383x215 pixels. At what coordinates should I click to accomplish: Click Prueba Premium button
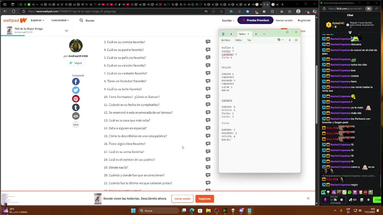(255, 20)
